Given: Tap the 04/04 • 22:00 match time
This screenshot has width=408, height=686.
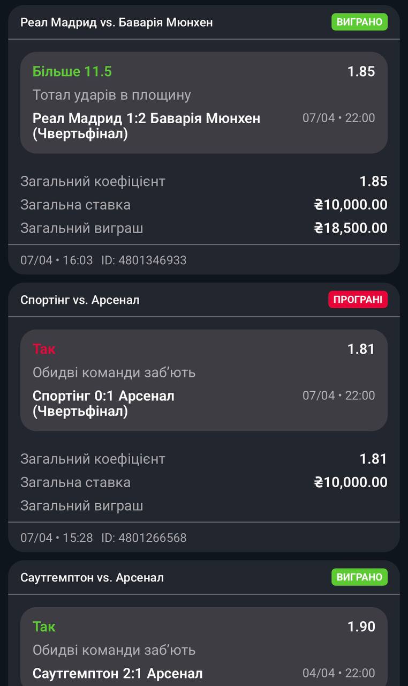Looking at the screenshot, I should pos(338,673).
